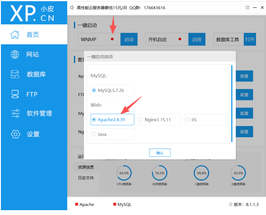Click the WNMP quick-start selector field

tap(99, 39)
